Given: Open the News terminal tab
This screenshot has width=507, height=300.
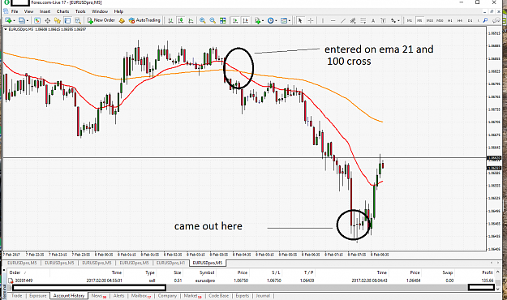Looking at the screenshot, I should pos(99,295).
